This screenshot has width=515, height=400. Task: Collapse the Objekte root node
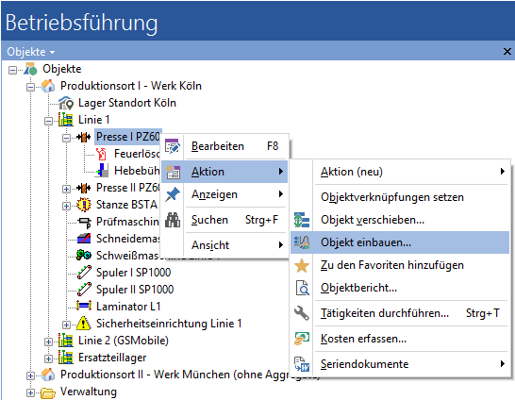[12, 70]
